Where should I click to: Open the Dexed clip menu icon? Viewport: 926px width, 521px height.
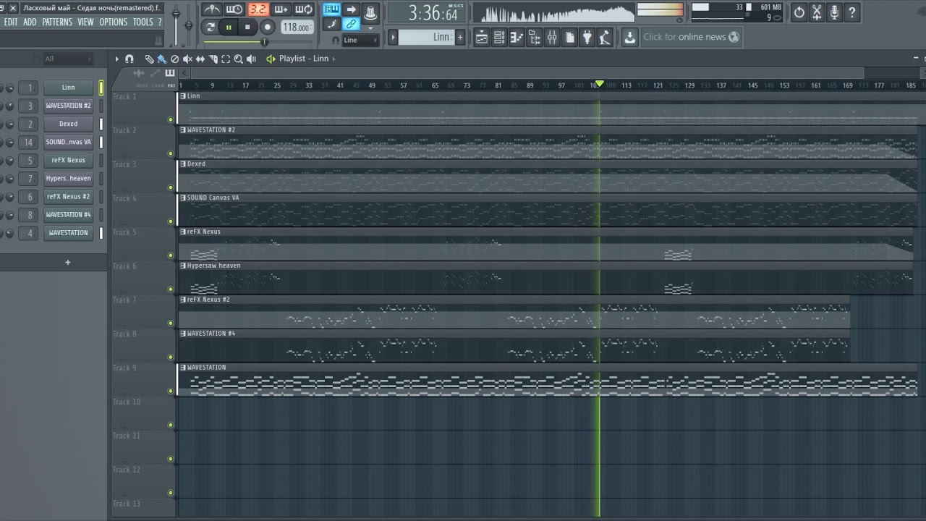(x=183, y=164)
